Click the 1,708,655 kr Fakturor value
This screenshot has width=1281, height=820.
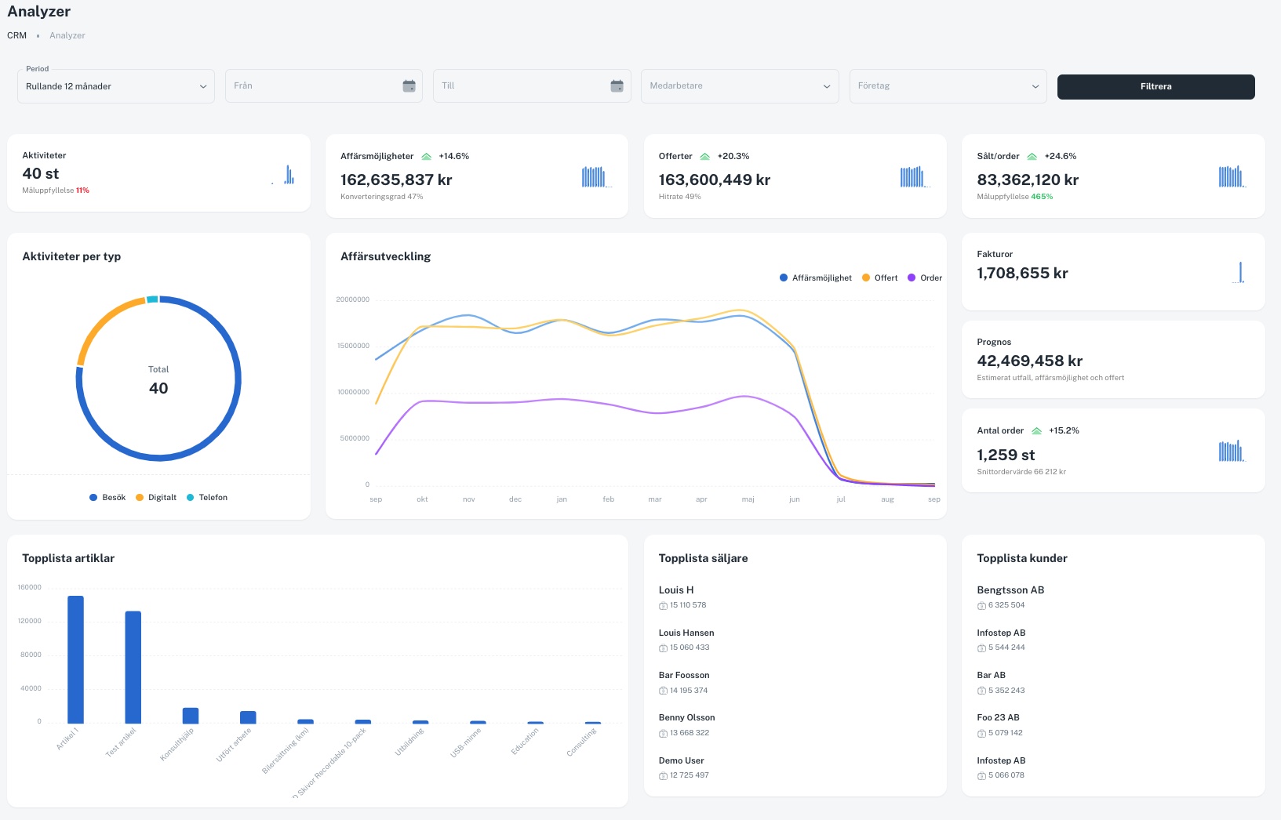pos(1022,274)
